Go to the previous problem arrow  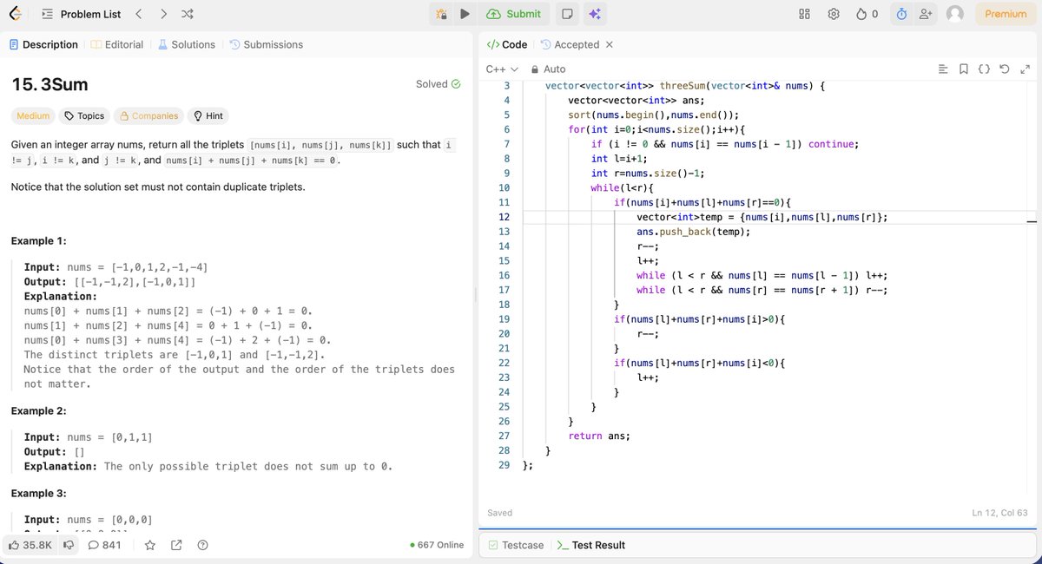(x=139, y=14)
